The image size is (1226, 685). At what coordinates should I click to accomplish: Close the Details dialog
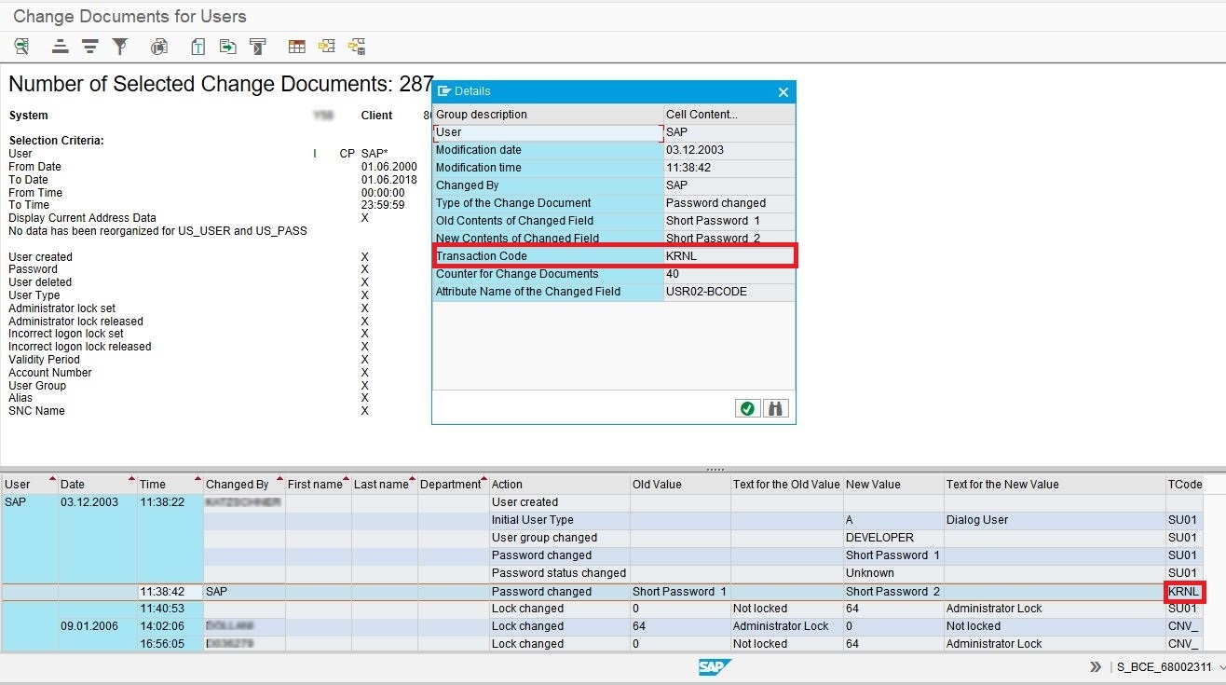[783, 92]
